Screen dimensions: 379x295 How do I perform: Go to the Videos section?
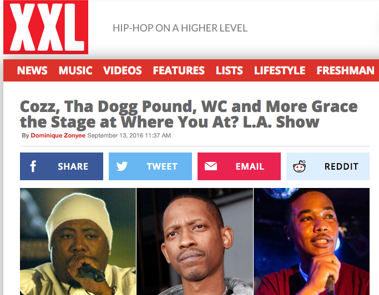[123, 70]
